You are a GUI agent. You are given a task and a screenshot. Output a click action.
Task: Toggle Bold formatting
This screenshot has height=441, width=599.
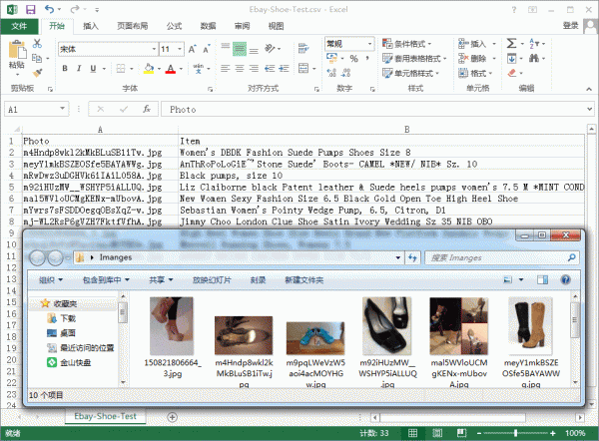click(x=65, y=69)
